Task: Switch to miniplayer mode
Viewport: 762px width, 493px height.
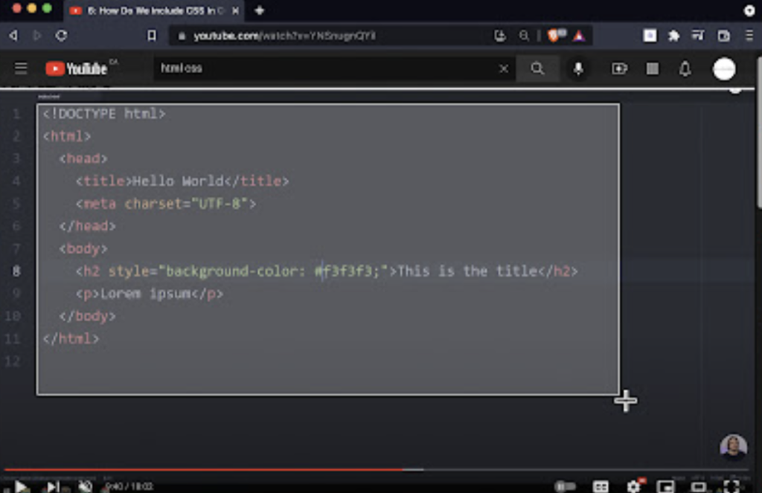Action: [666, 486]
